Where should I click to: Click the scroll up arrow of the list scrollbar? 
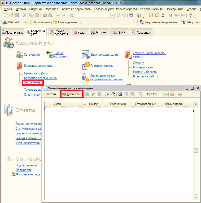point(196,104)
